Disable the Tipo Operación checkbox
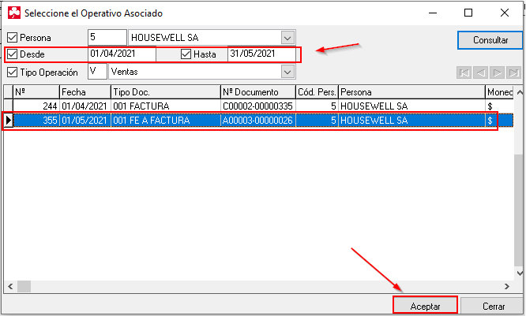 [x=12, y=72]
